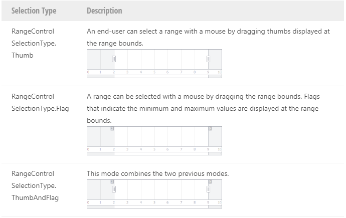Viewport: 346px width, 218px height.
Task: Click selected range area in Thumb mode example
Action: coord(160,60)
